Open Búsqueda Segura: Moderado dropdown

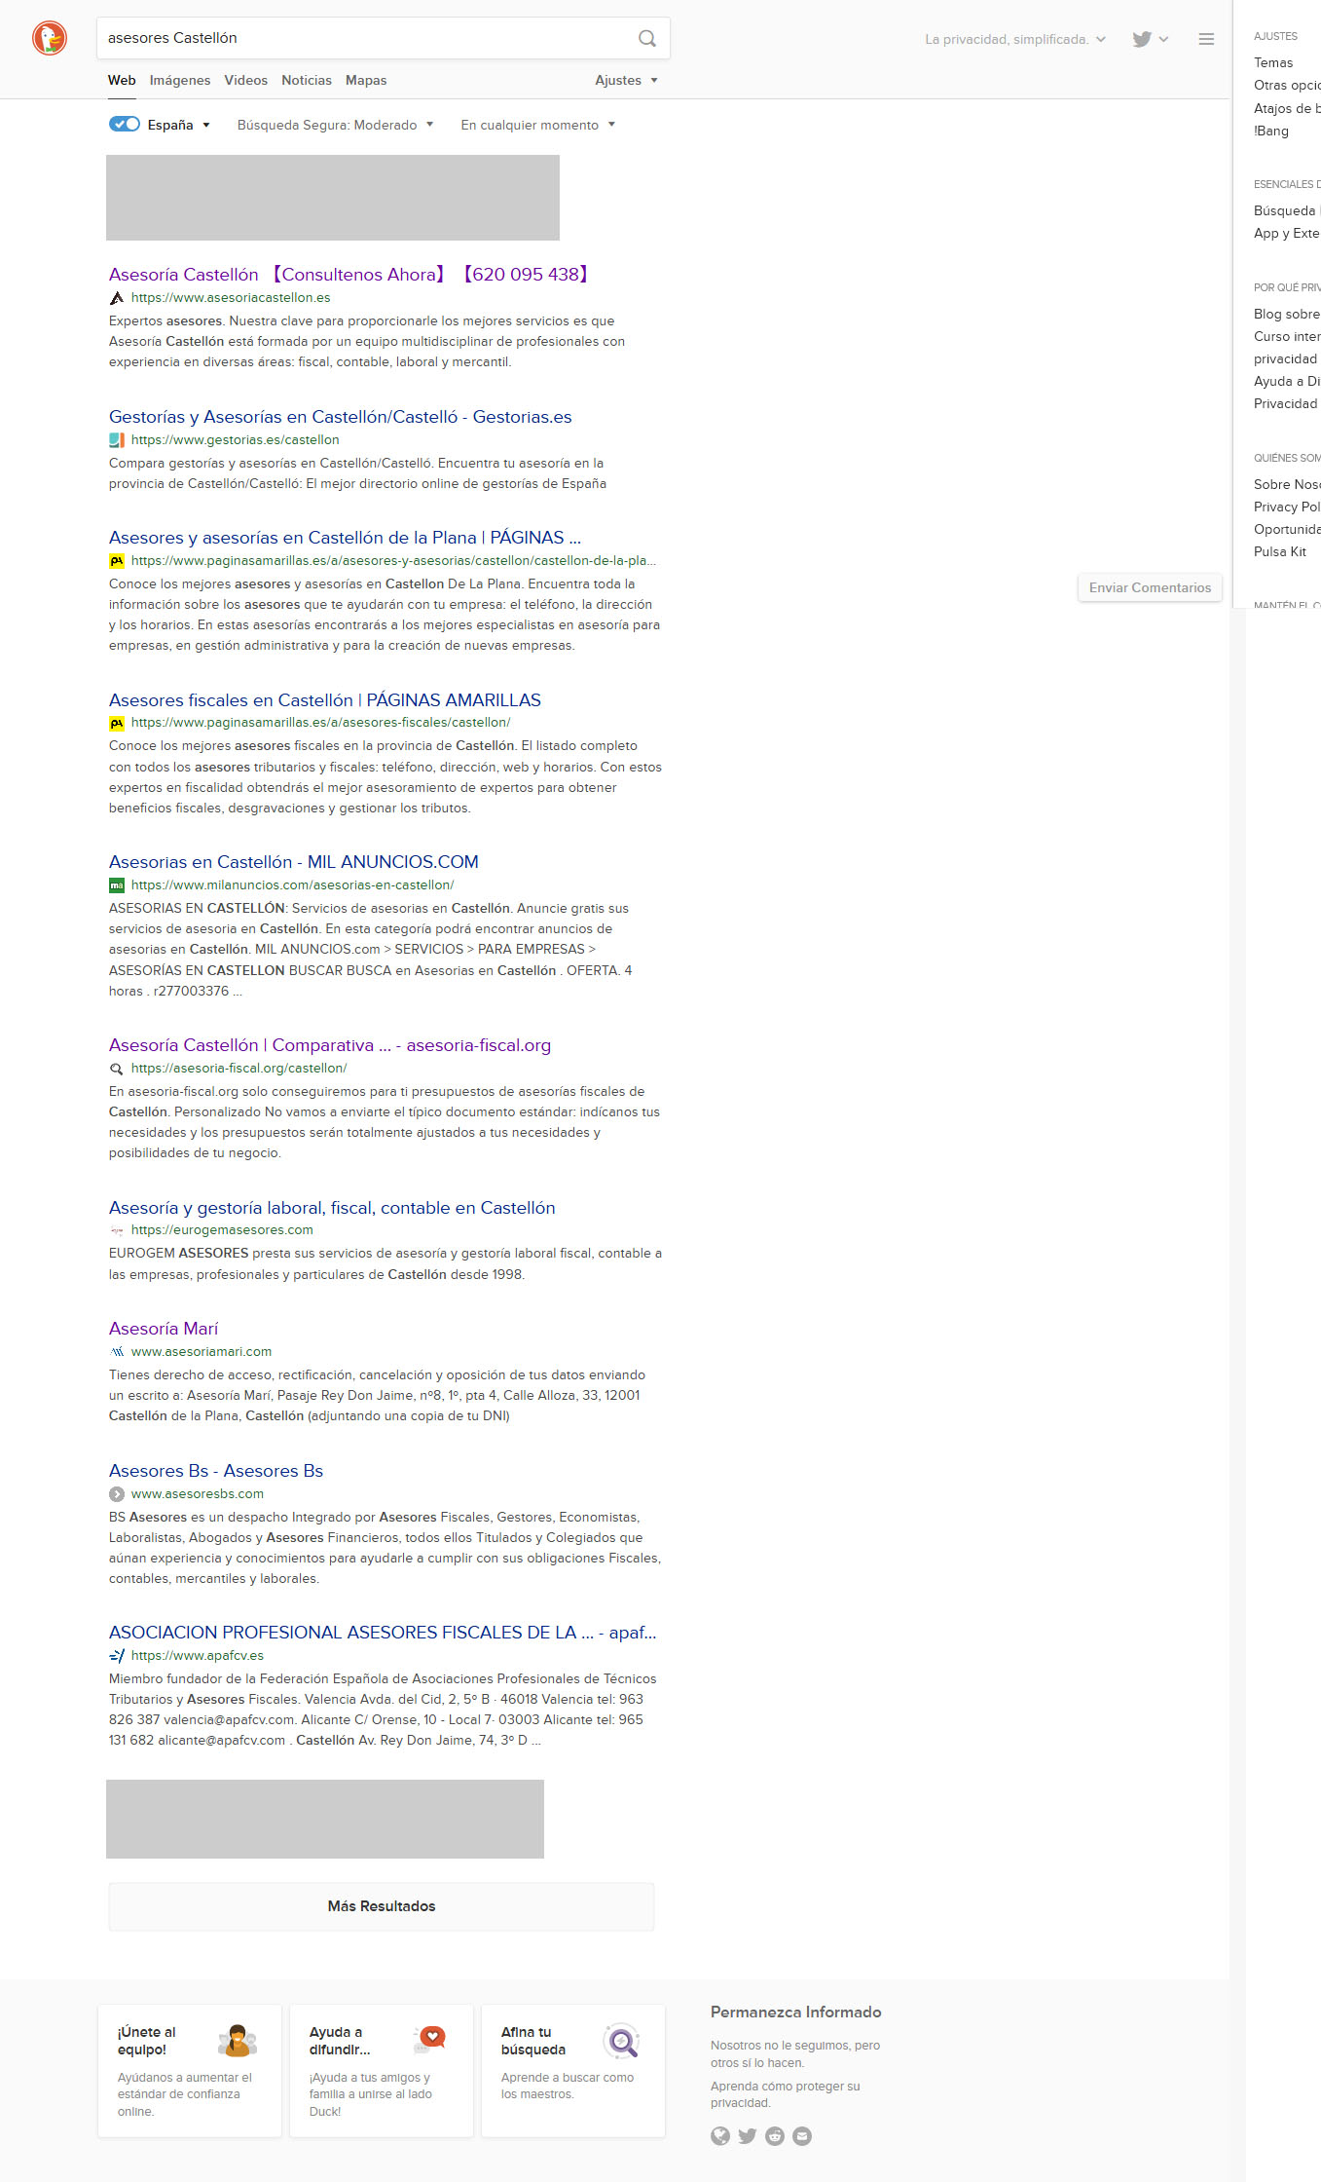pos(335,125)
